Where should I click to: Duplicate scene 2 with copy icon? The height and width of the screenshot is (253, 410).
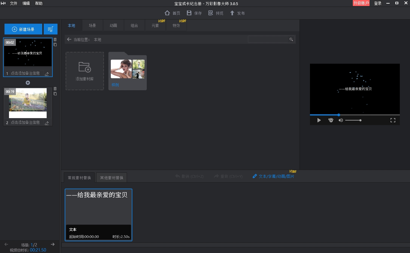[55, 94]
